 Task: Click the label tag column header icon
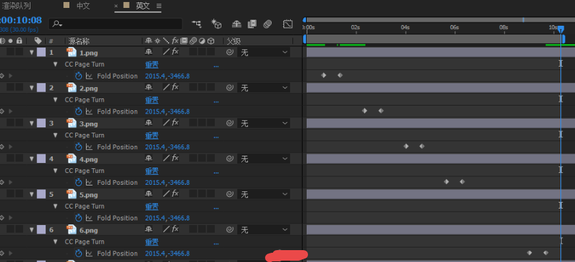(38, 41)
